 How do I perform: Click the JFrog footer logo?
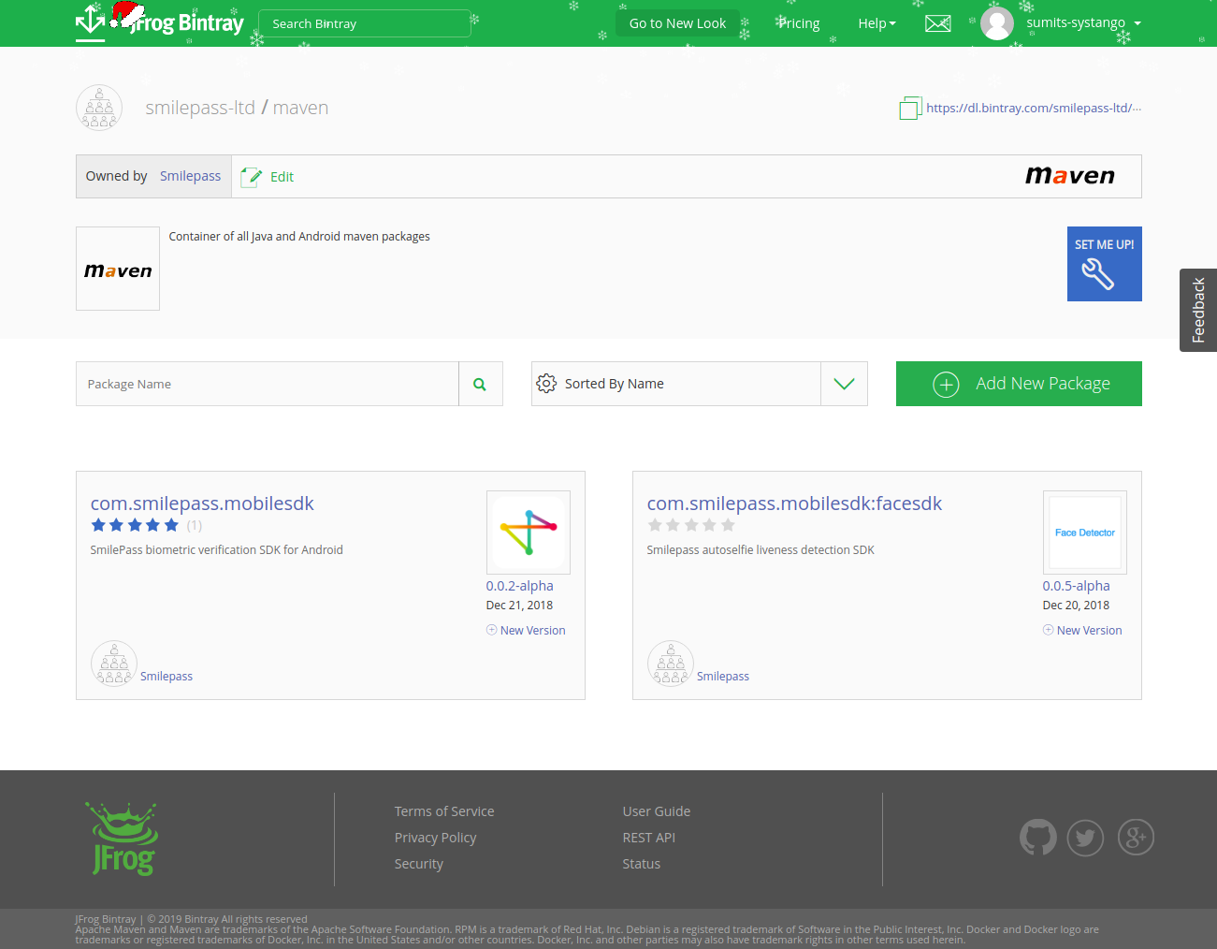(x=123, y=839)
